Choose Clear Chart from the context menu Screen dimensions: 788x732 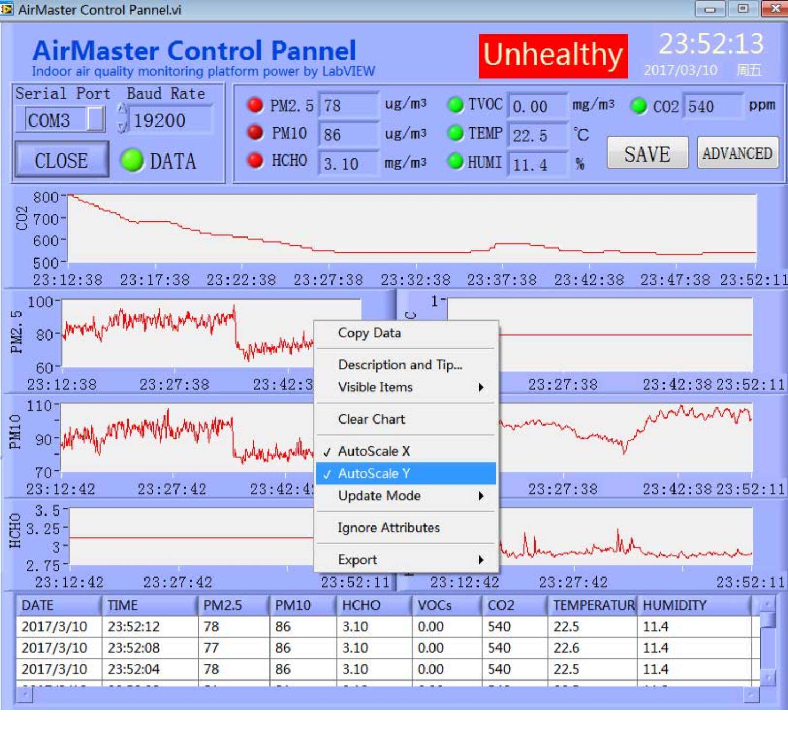(406, 419)
